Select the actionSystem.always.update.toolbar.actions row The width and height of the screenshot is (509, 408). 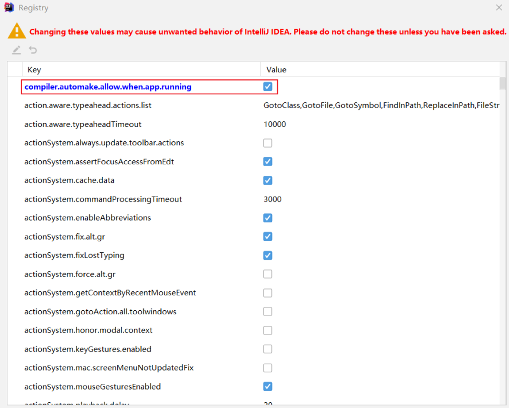coord(253,143)
